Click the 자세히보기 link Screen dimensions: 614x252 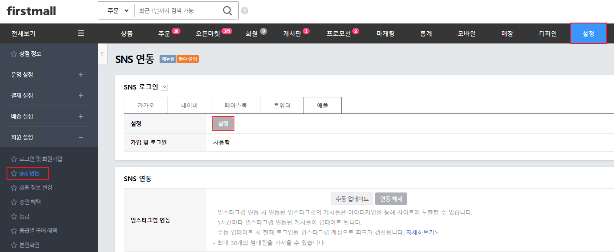(x=422, y=232)
